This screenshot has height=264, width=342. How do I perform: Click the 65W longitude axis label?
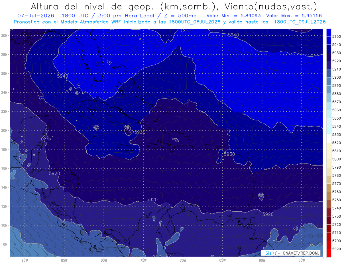point(223,260)
